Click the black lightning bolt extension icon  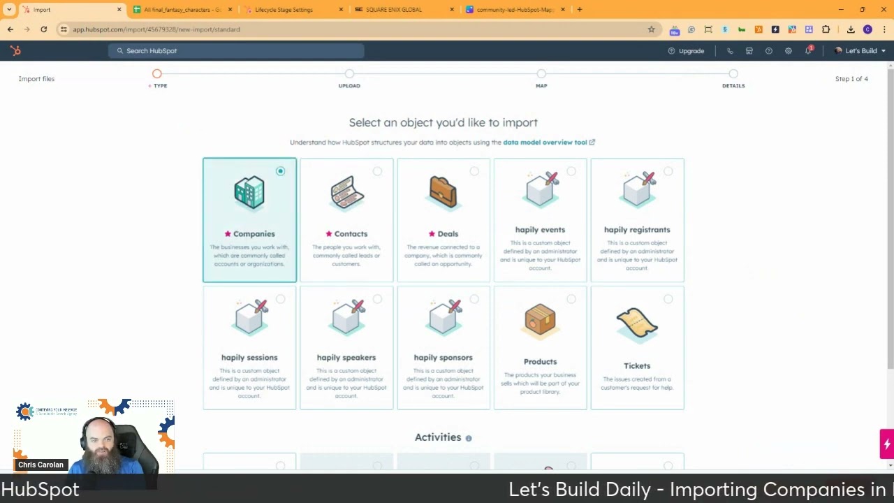coord(775,29)
